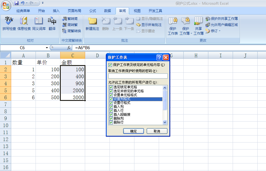Switch to the 公式 ribbon tab
266x171 pixels.
(93, 11)
